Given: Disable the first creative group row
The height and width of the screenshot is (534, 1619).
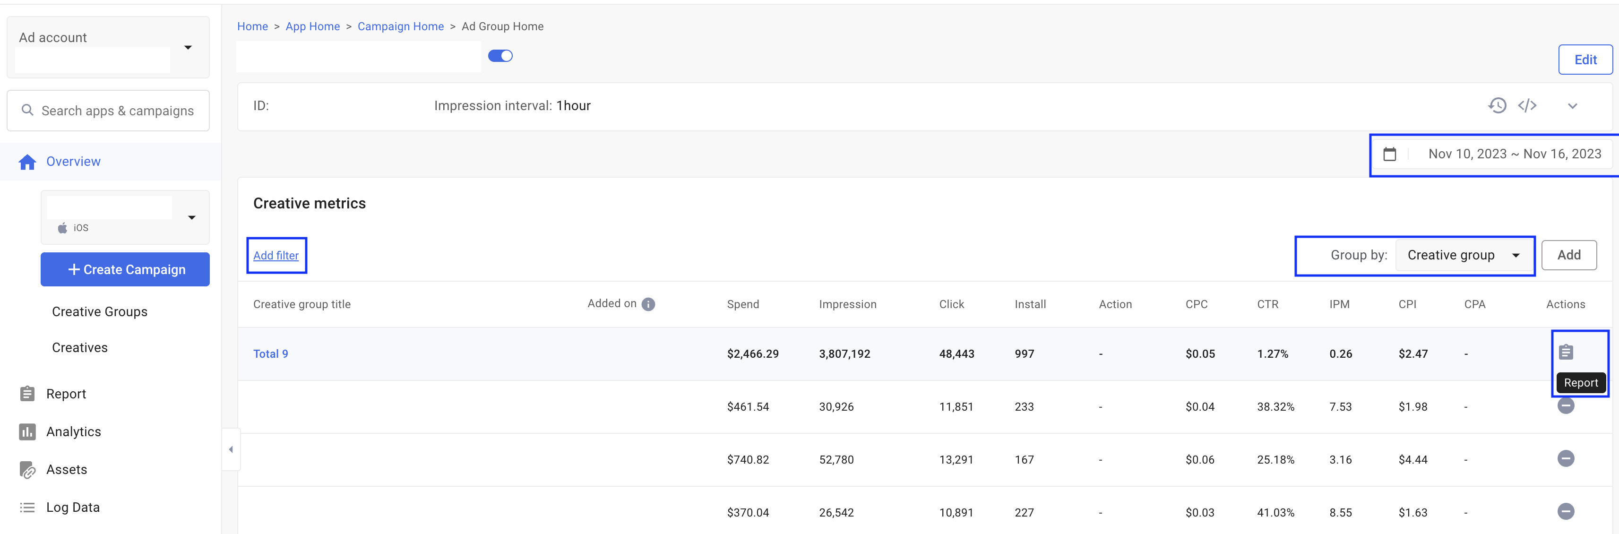Looking at the screenshot, I should point(1566,406).
